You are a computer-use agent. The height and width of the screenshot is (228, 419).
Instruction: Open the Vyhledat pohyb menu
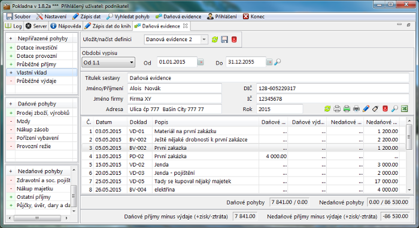[x=128, y=17]
